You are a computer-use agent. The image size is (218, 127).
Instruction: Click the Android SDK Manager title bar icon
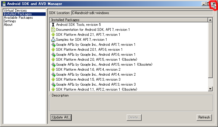(x=4, y=4)
